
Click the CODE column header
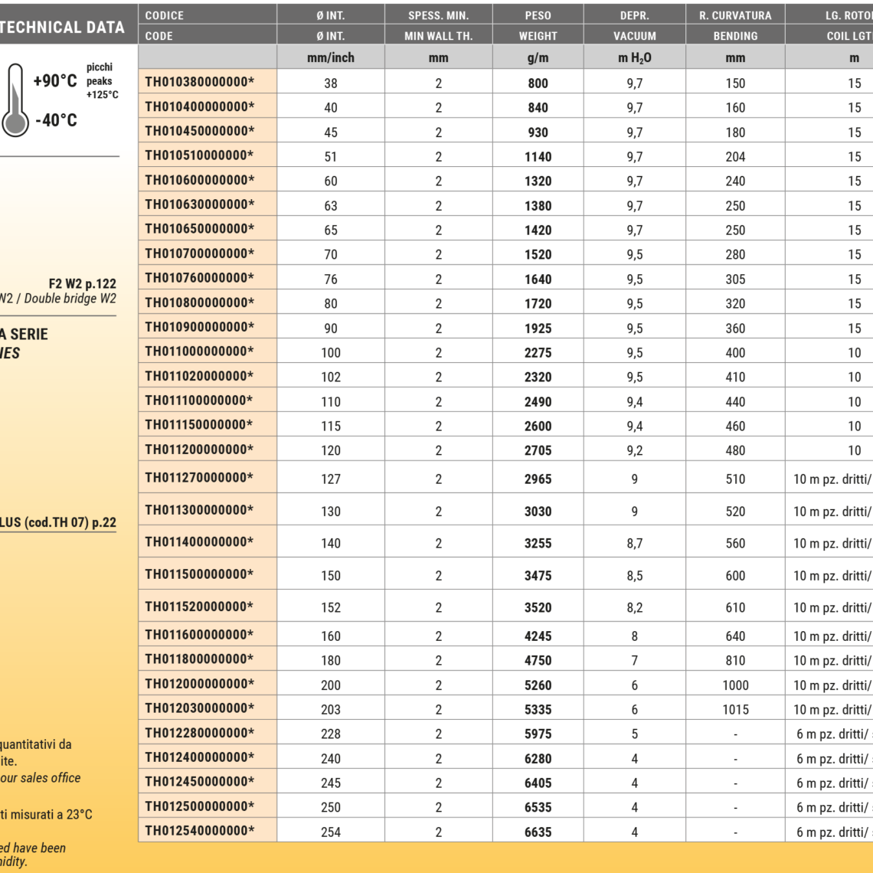tap(159, 36)
